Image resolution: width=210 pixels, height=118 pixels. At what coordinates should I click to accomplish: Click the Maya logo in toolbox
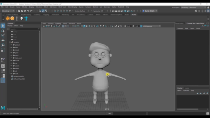click(3, 108)
